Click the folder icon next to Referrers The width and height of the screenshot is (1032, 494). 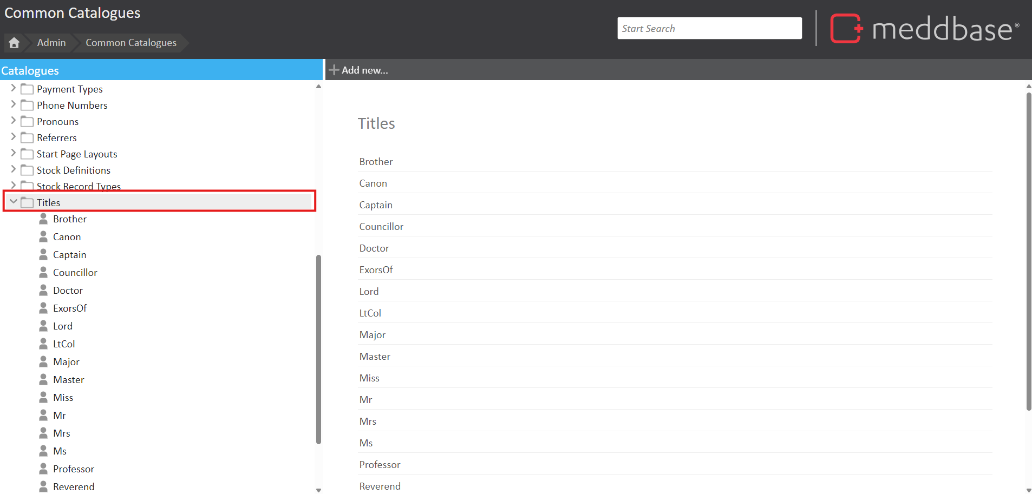tap(27, 138)
